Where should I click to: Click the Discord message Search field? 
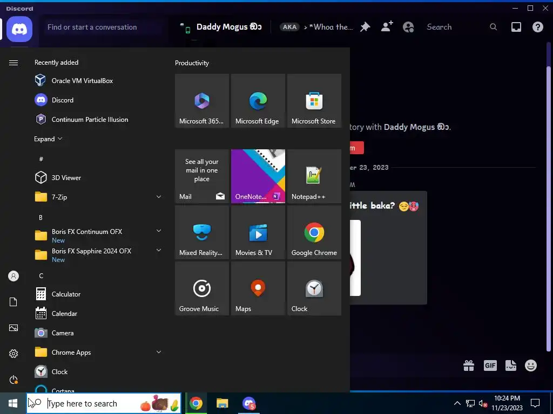pos(462,27)
